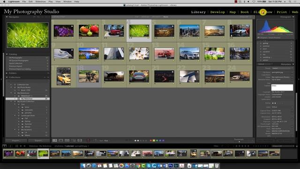The height and width of the screenshot is (169, 300).
Task: Collapse the My Vacations collection set
Action: [15, 130]
